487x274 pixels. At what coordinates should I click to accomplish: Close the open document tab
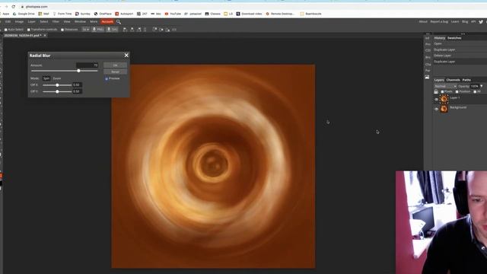(x=45, y=36)
